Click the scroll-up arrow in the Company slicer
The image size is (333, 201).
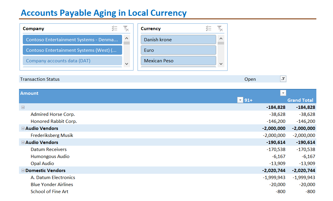126,38
